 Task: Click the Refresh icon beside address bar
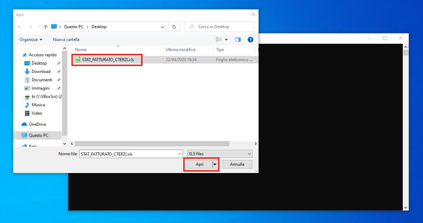tap(174, 27)
